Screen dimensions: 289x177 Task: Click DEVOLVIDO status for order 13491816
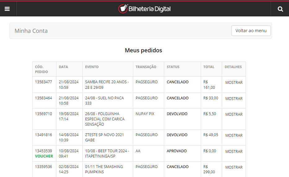coord(177,135)
